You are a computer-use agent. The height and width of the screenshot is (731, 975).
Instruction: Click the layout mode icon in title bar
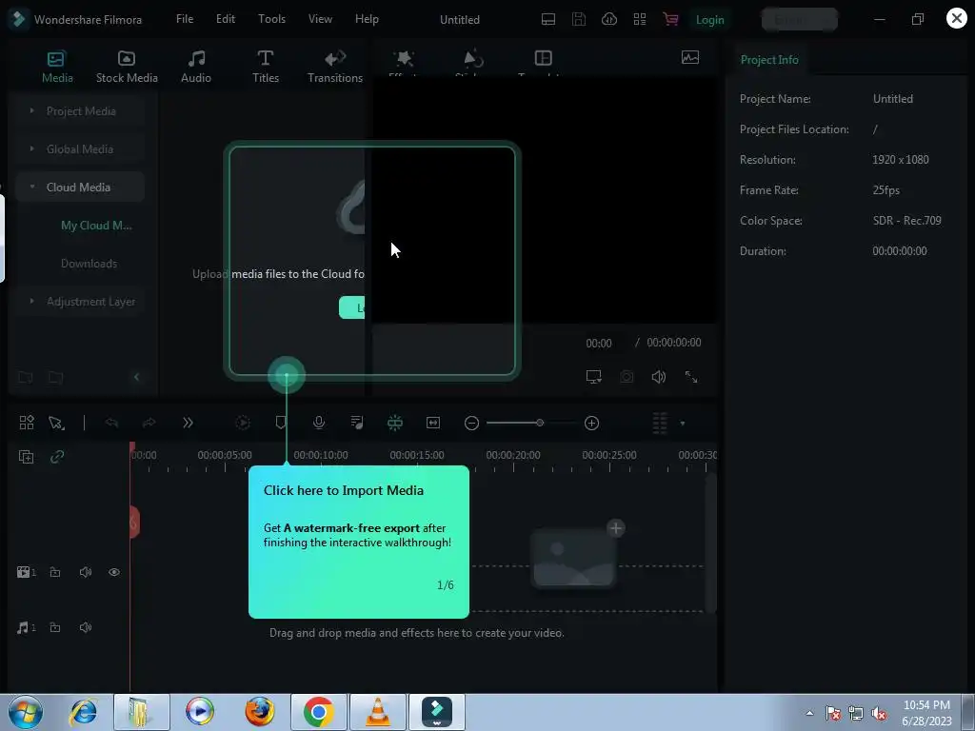tap(548, 19)
